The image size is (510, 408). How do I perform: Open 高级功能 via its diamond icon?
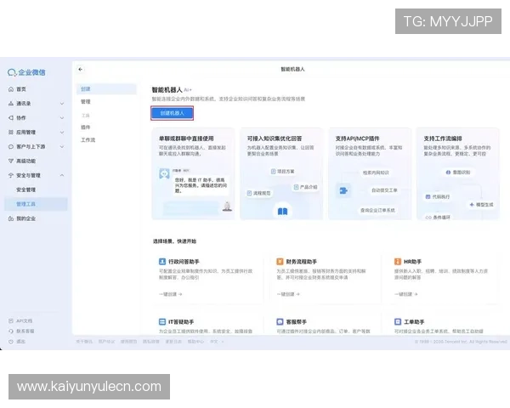11,161
